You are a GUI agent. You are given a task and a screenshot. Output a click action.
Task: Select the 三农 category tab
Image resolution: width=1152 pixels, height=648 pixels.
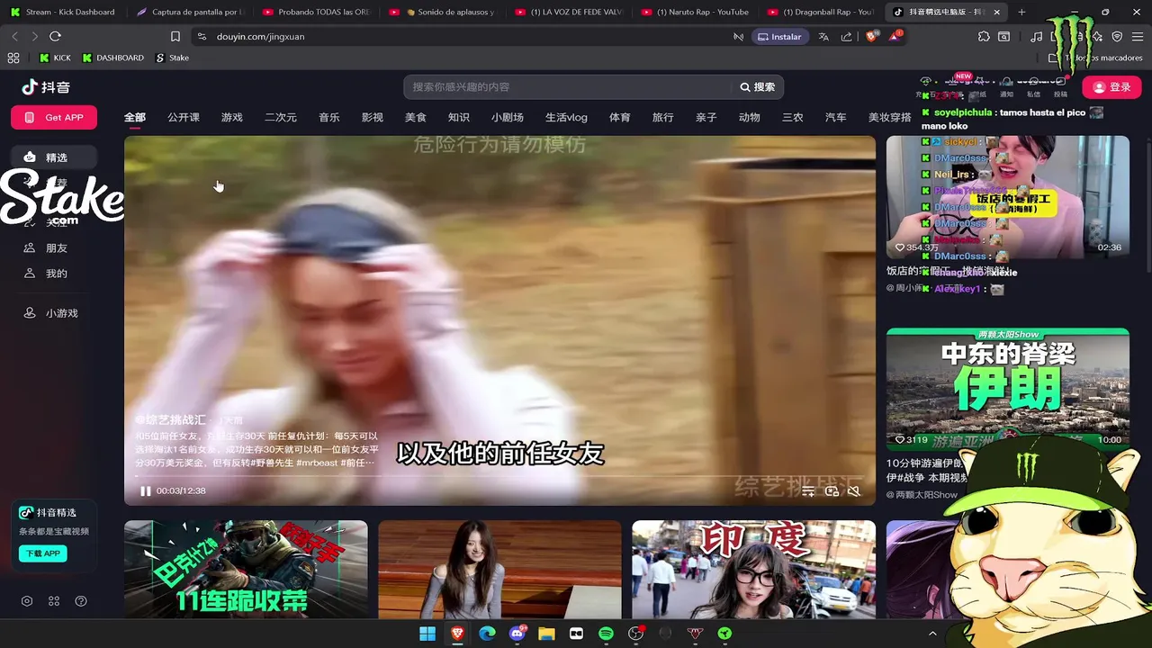(793, 117)
